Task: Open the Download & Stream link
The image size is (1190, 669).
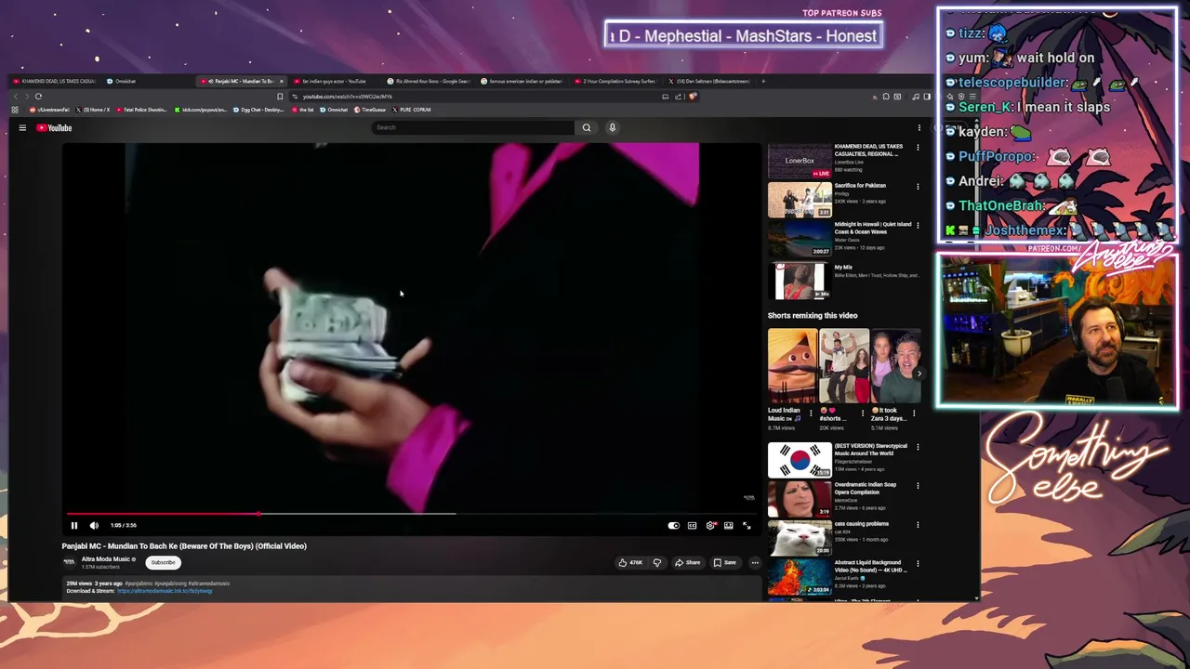Action: (x=165, y=591)
